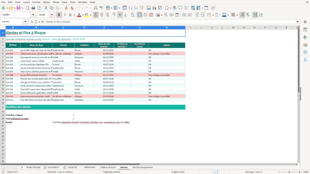Click the Insert Chart icon
The height and width of the screenshot is (174, 310).
coord(154,8)
